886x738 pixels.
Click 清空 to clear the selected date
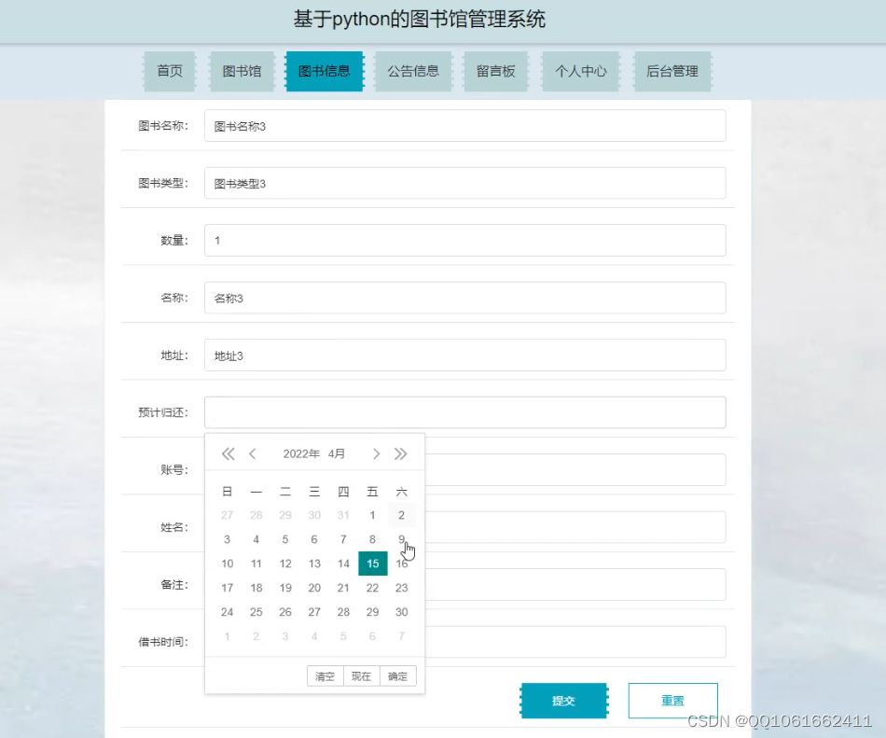click(x=325, y=675)
